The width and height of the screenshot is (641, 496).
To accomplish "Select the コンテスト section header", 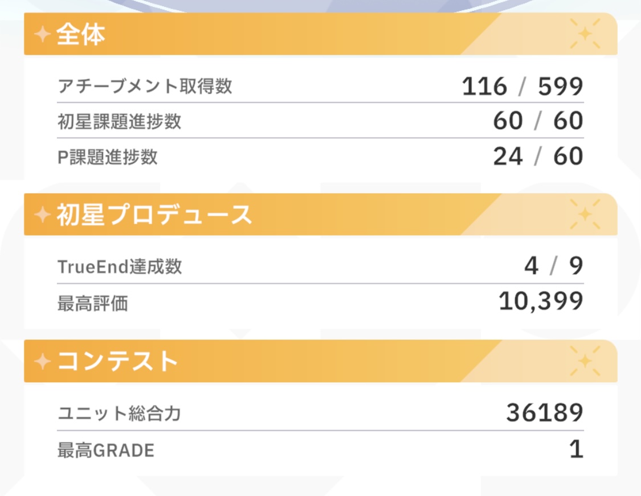I will [x=118, y=362].
